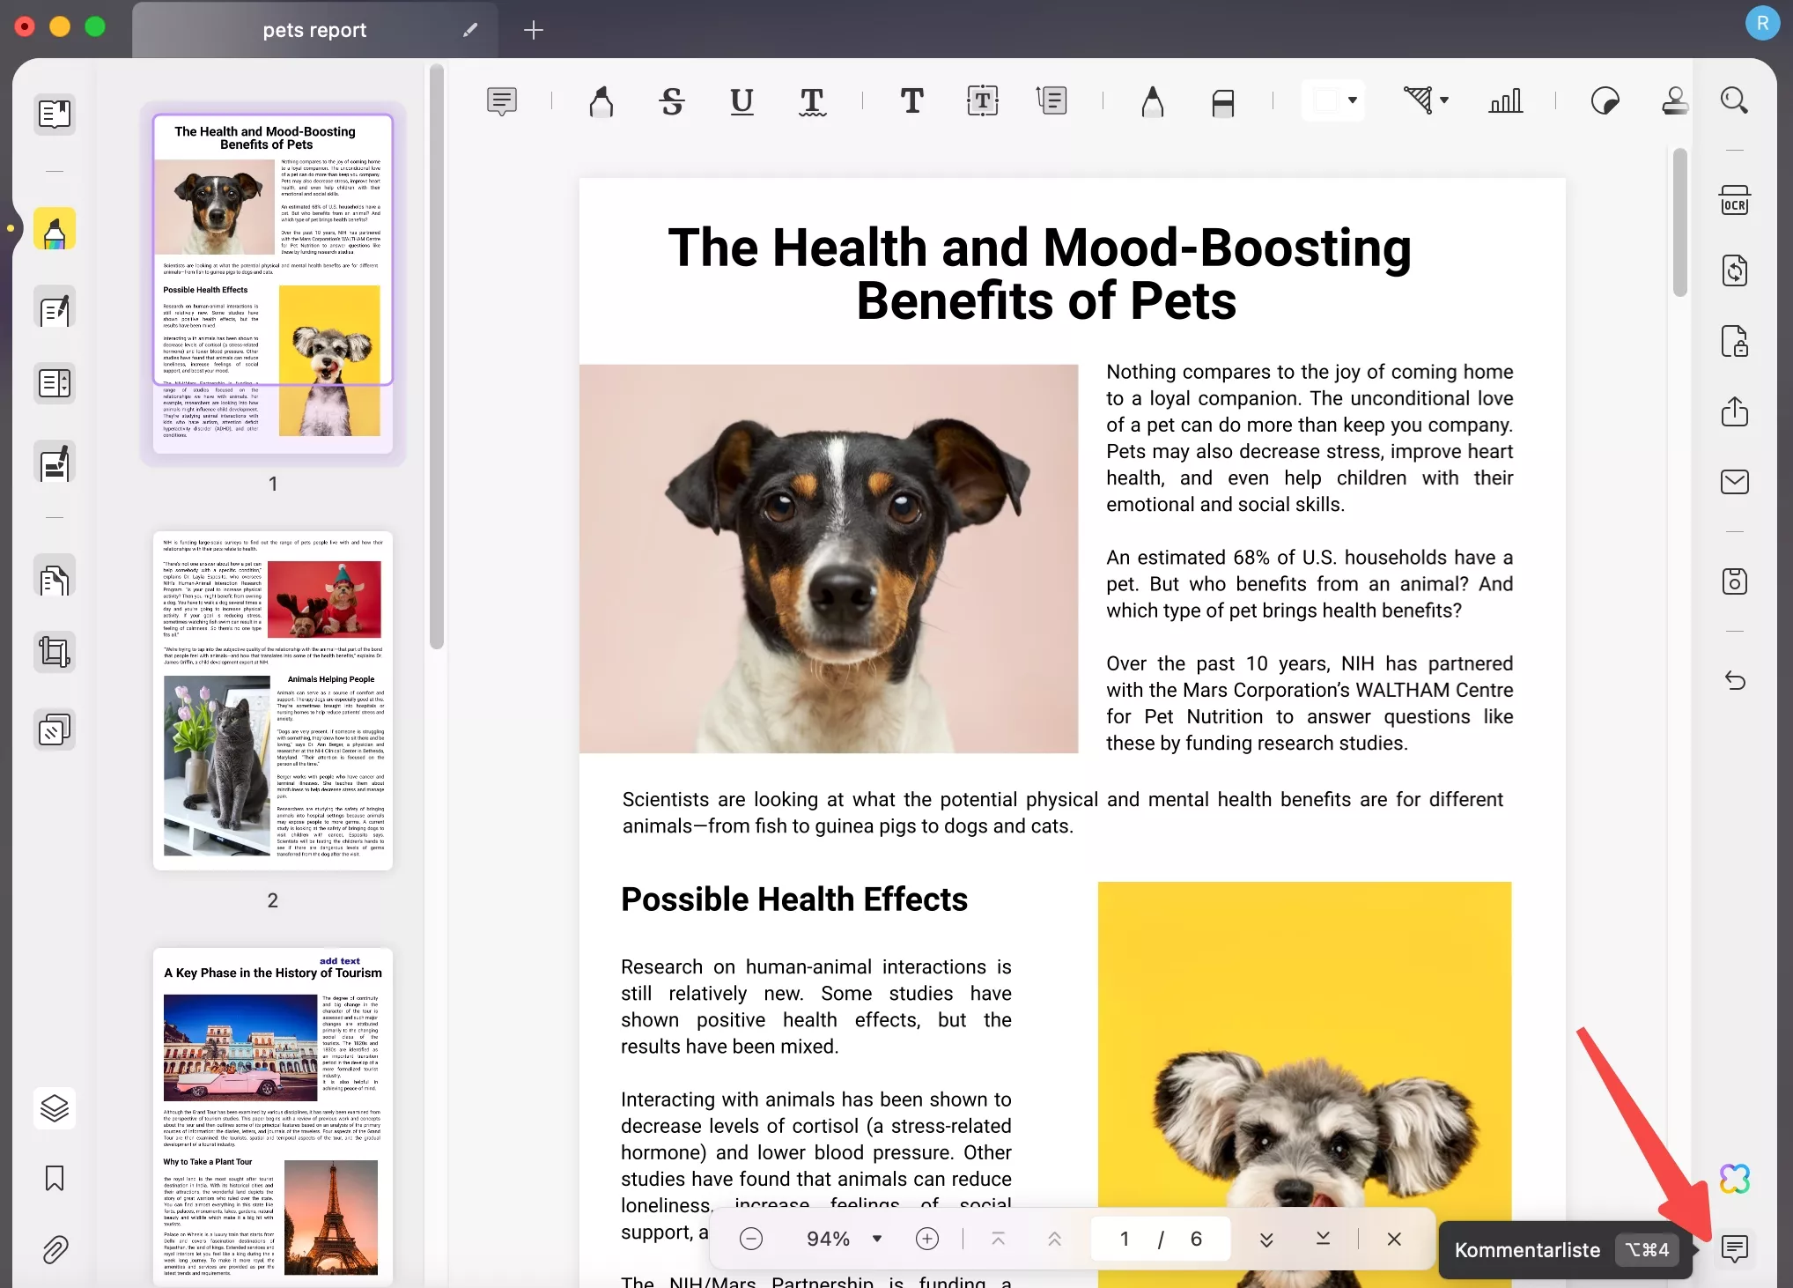Viewport: 1793px width, 1288px height.
Task: Open the Edit PDF mode in the sidebar
Action: tap(55, 308)
